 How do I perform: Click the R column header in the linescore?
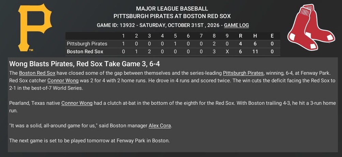[x=241, y=36]
